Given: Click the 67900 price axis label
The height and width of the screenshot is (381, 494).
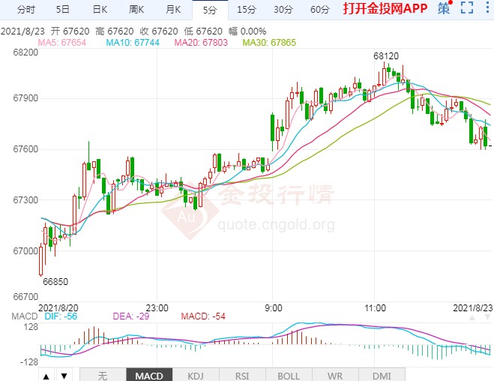Looking at the screenshot, I should (x=25, y=98).
